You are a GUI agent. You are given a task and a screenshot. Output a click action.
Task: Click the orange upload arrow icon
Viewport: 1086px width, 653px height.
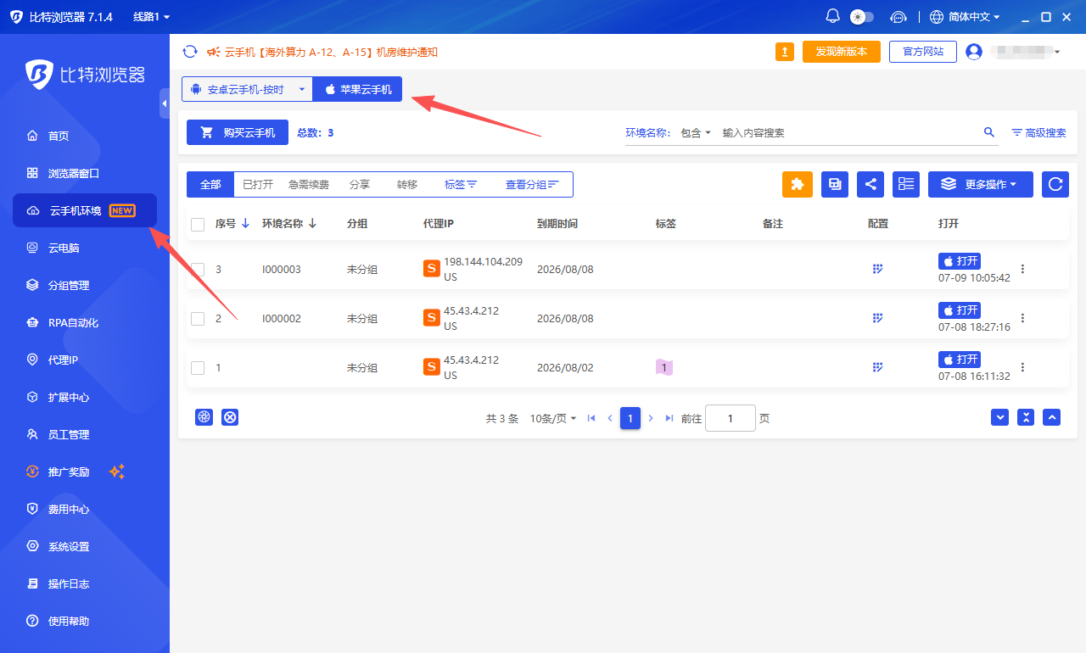pos(785,52)
